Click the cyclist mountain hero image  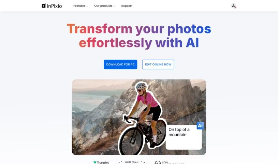(139, 117)
